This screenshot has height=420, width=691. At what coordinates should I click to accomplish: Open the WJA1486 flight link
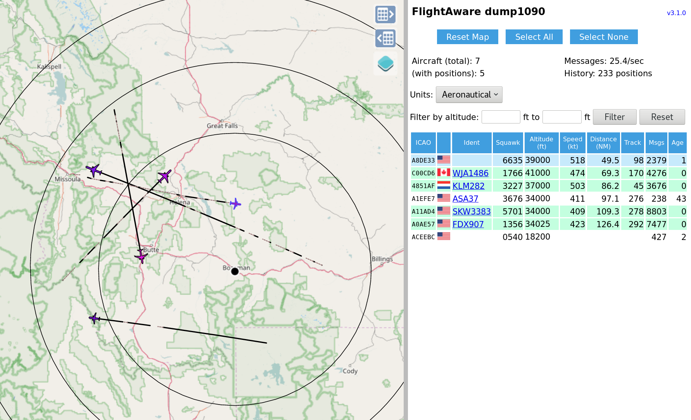[x=470, y=173]
